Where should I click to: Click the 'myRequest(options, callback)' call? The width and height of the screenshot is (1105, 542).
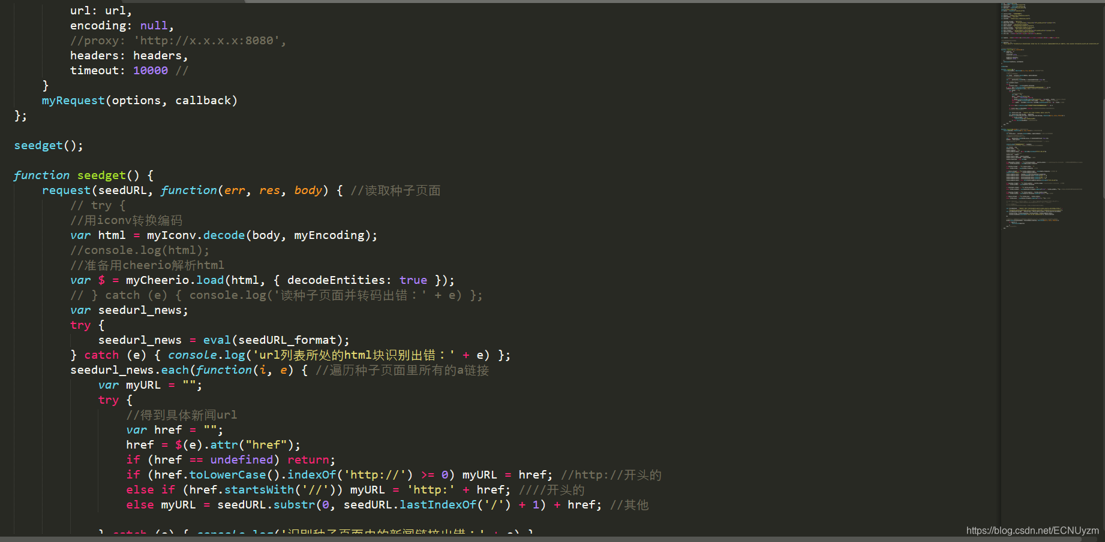tap(140, 101)
